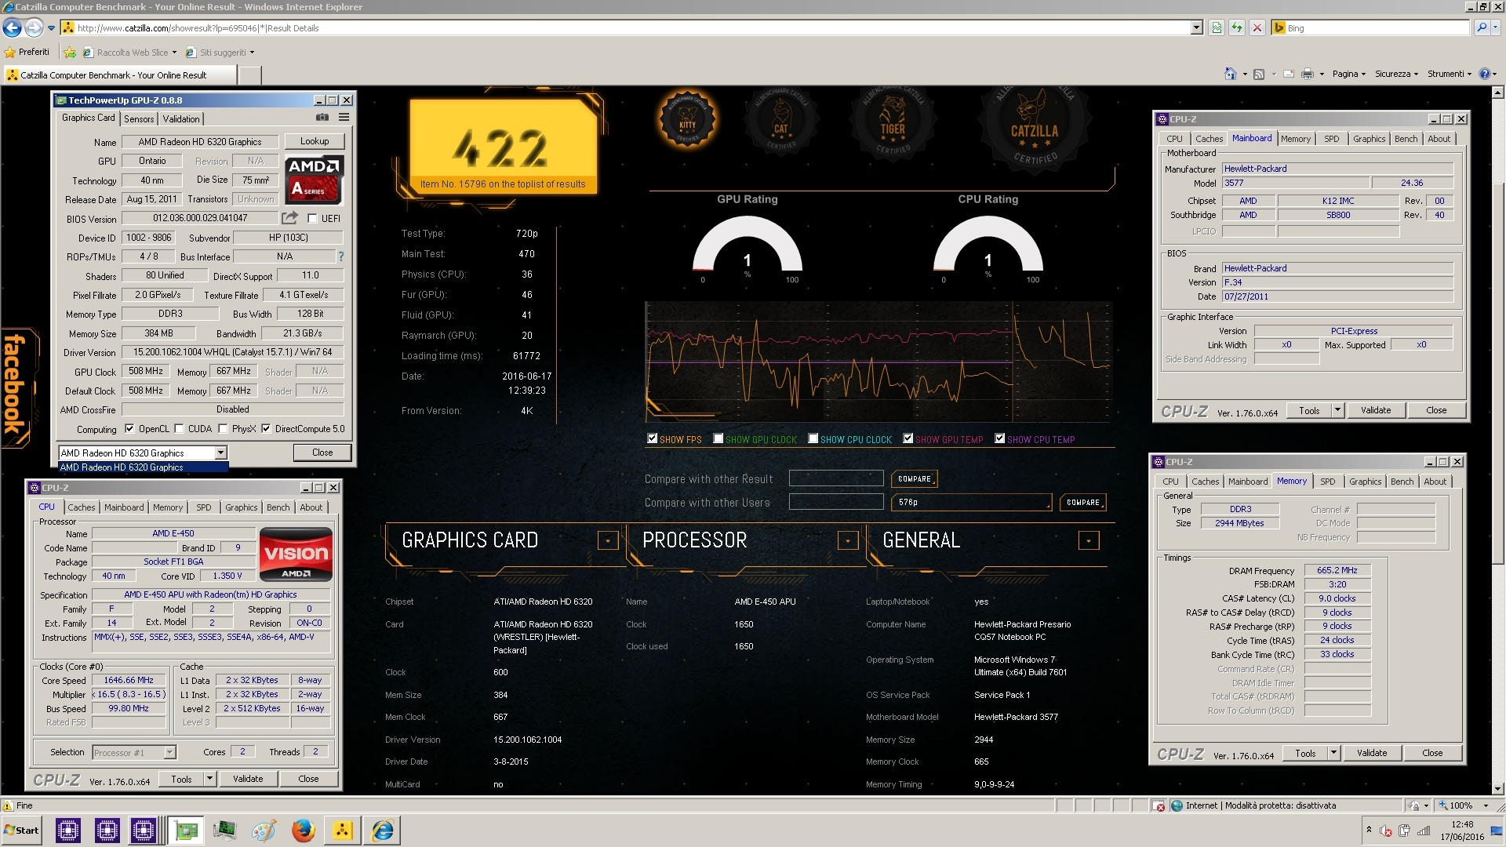Viewport: 1506px width, 847px height.
Task: Open SPD tab in CPU-Z Mainboard window
Action: click(x=1331, y=139)
